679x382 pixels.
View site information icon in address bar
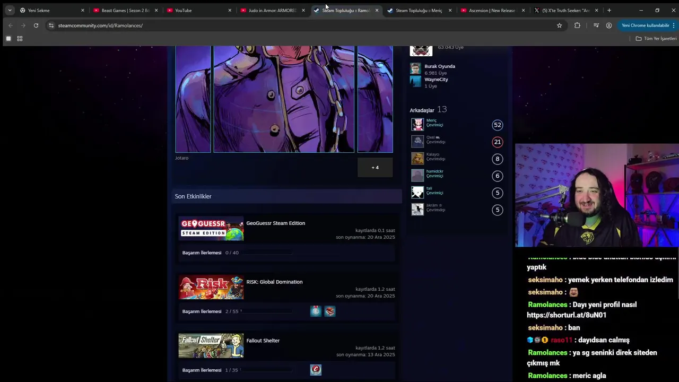[51, 25]
